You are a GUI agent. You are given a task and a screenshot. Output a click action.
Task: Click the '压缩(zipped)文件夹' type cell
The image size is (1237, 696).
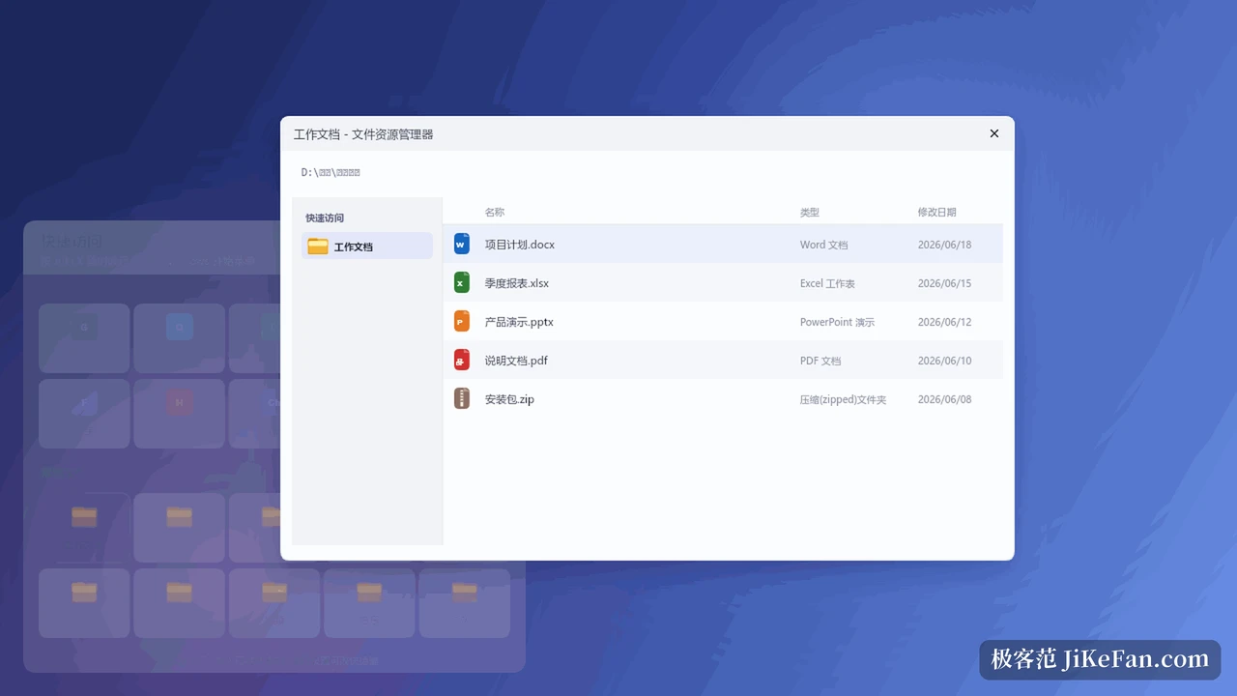pyautogui.click(x=843, y=399)
